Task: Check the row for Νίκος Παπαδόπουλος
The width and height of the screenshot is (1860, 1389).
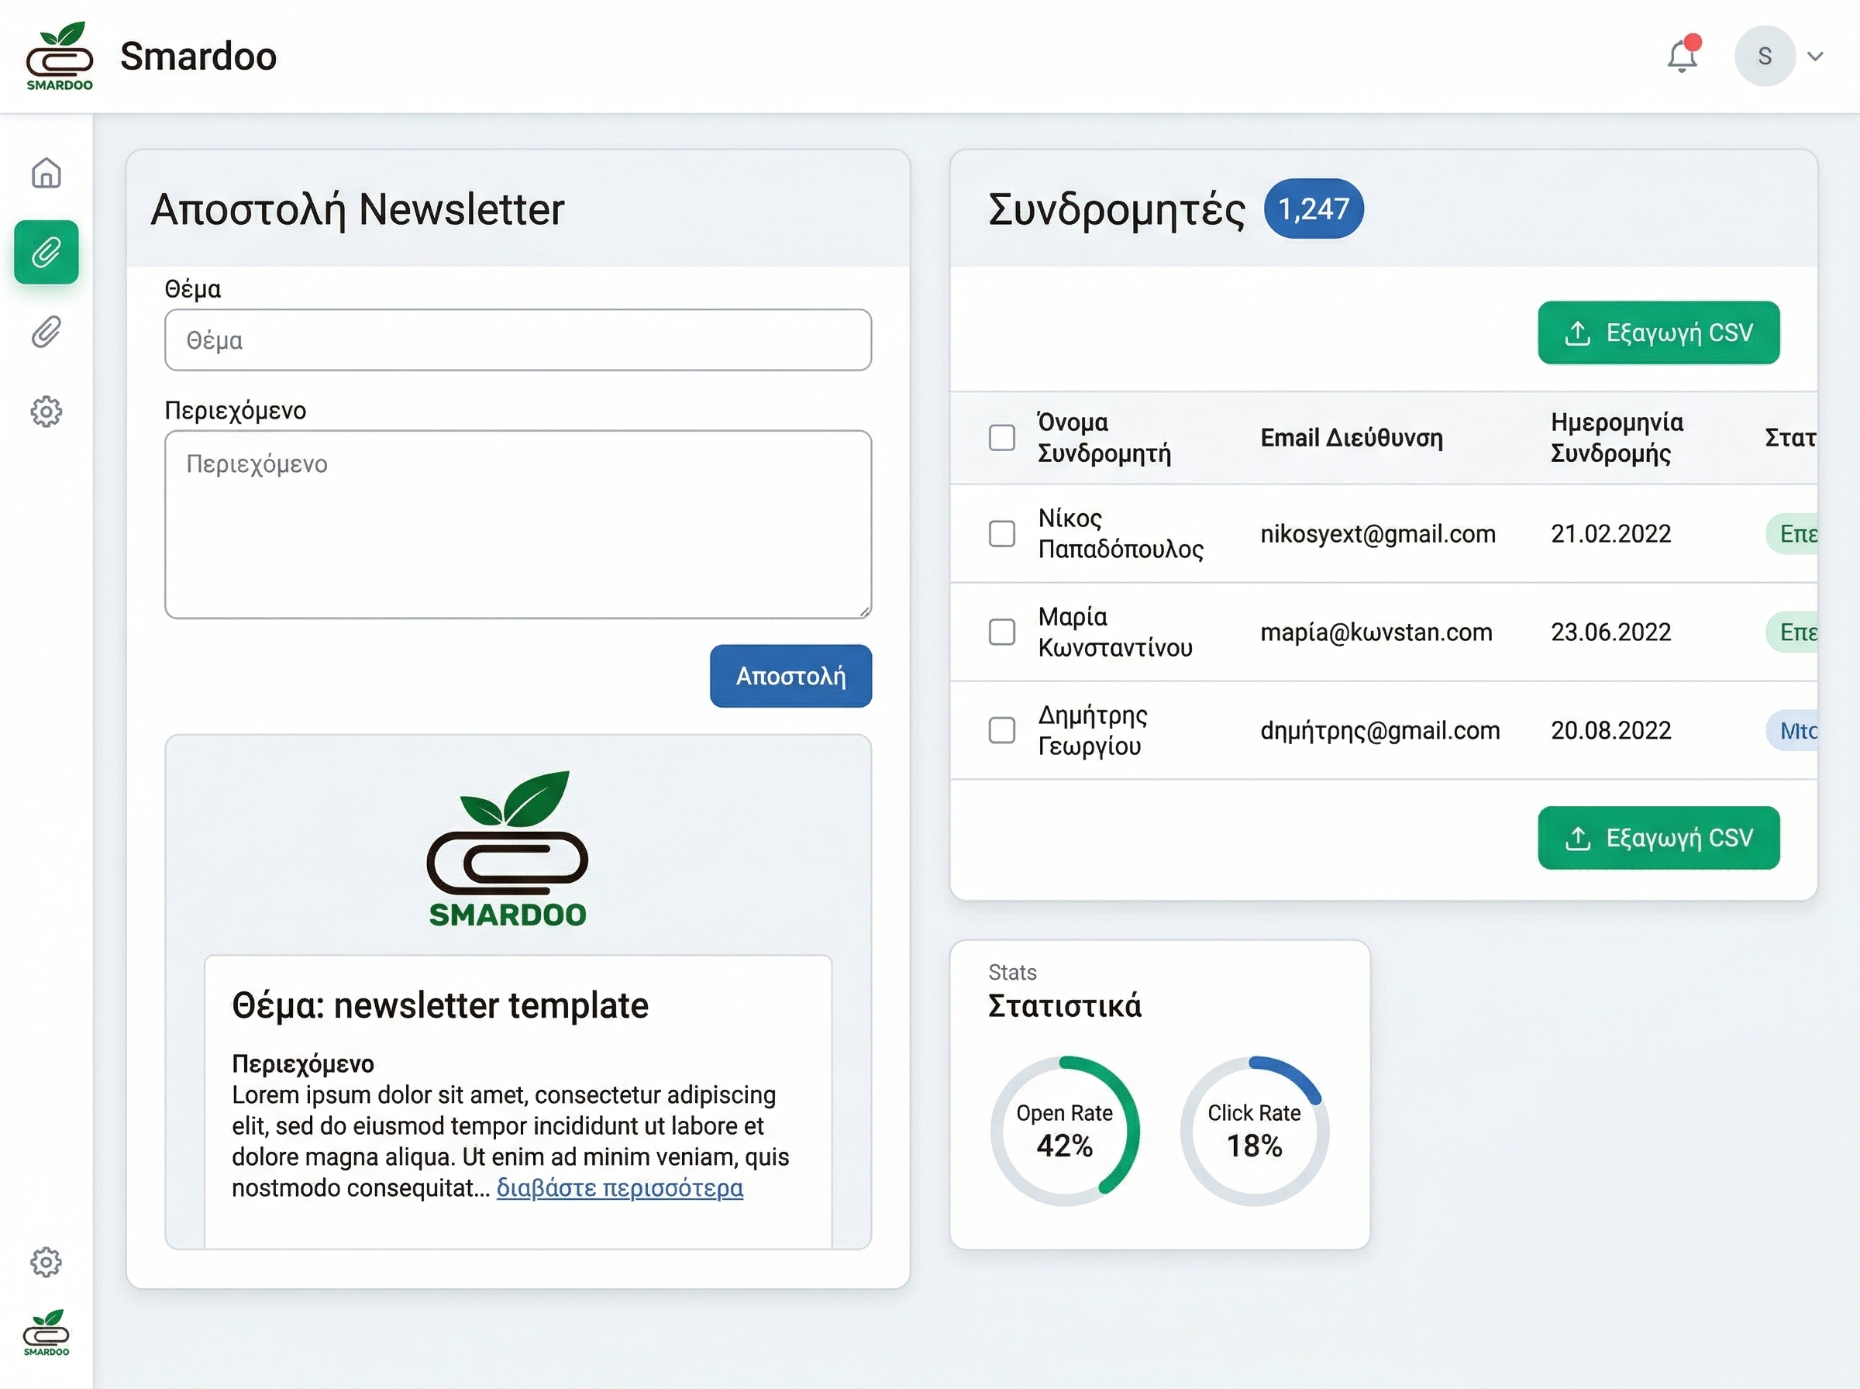Action: [1002, 534]
